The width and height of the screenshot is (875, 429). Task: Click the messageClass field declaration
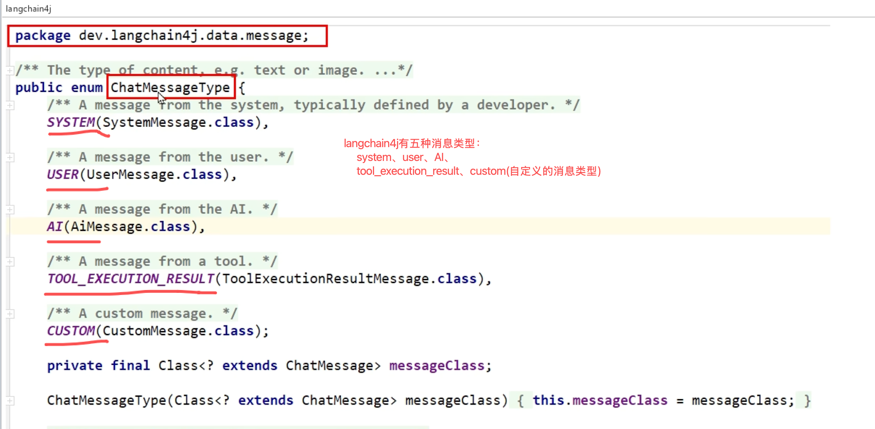pos(436,366)
